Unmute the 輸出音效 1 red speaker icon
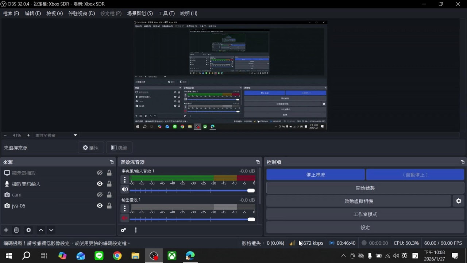 [125, 218]
